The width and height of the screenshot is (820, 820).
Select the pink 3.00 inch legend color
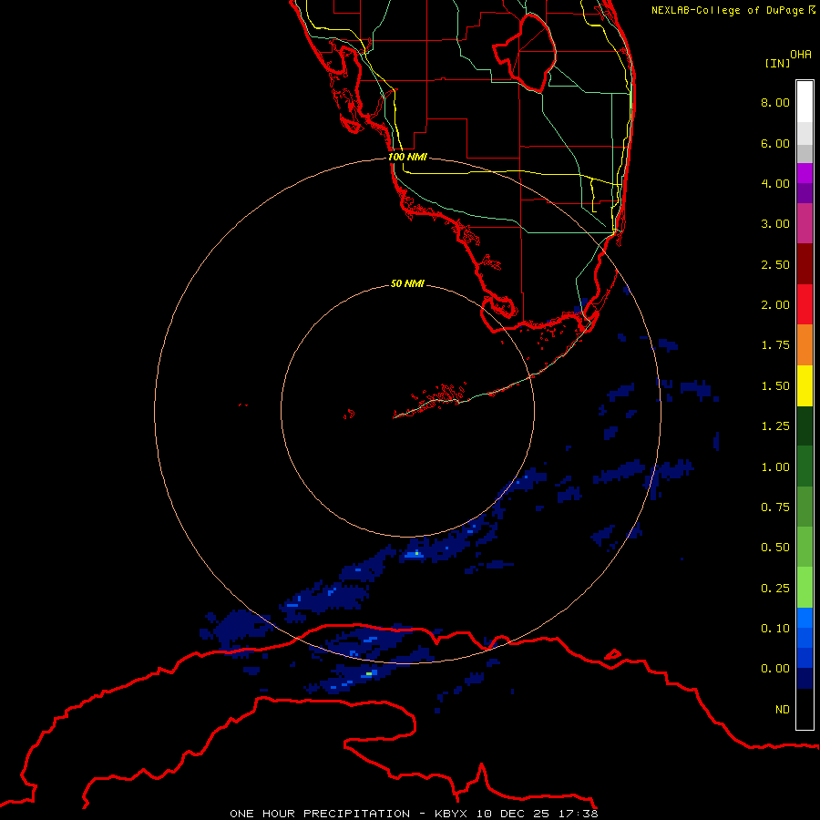point(805,223)
